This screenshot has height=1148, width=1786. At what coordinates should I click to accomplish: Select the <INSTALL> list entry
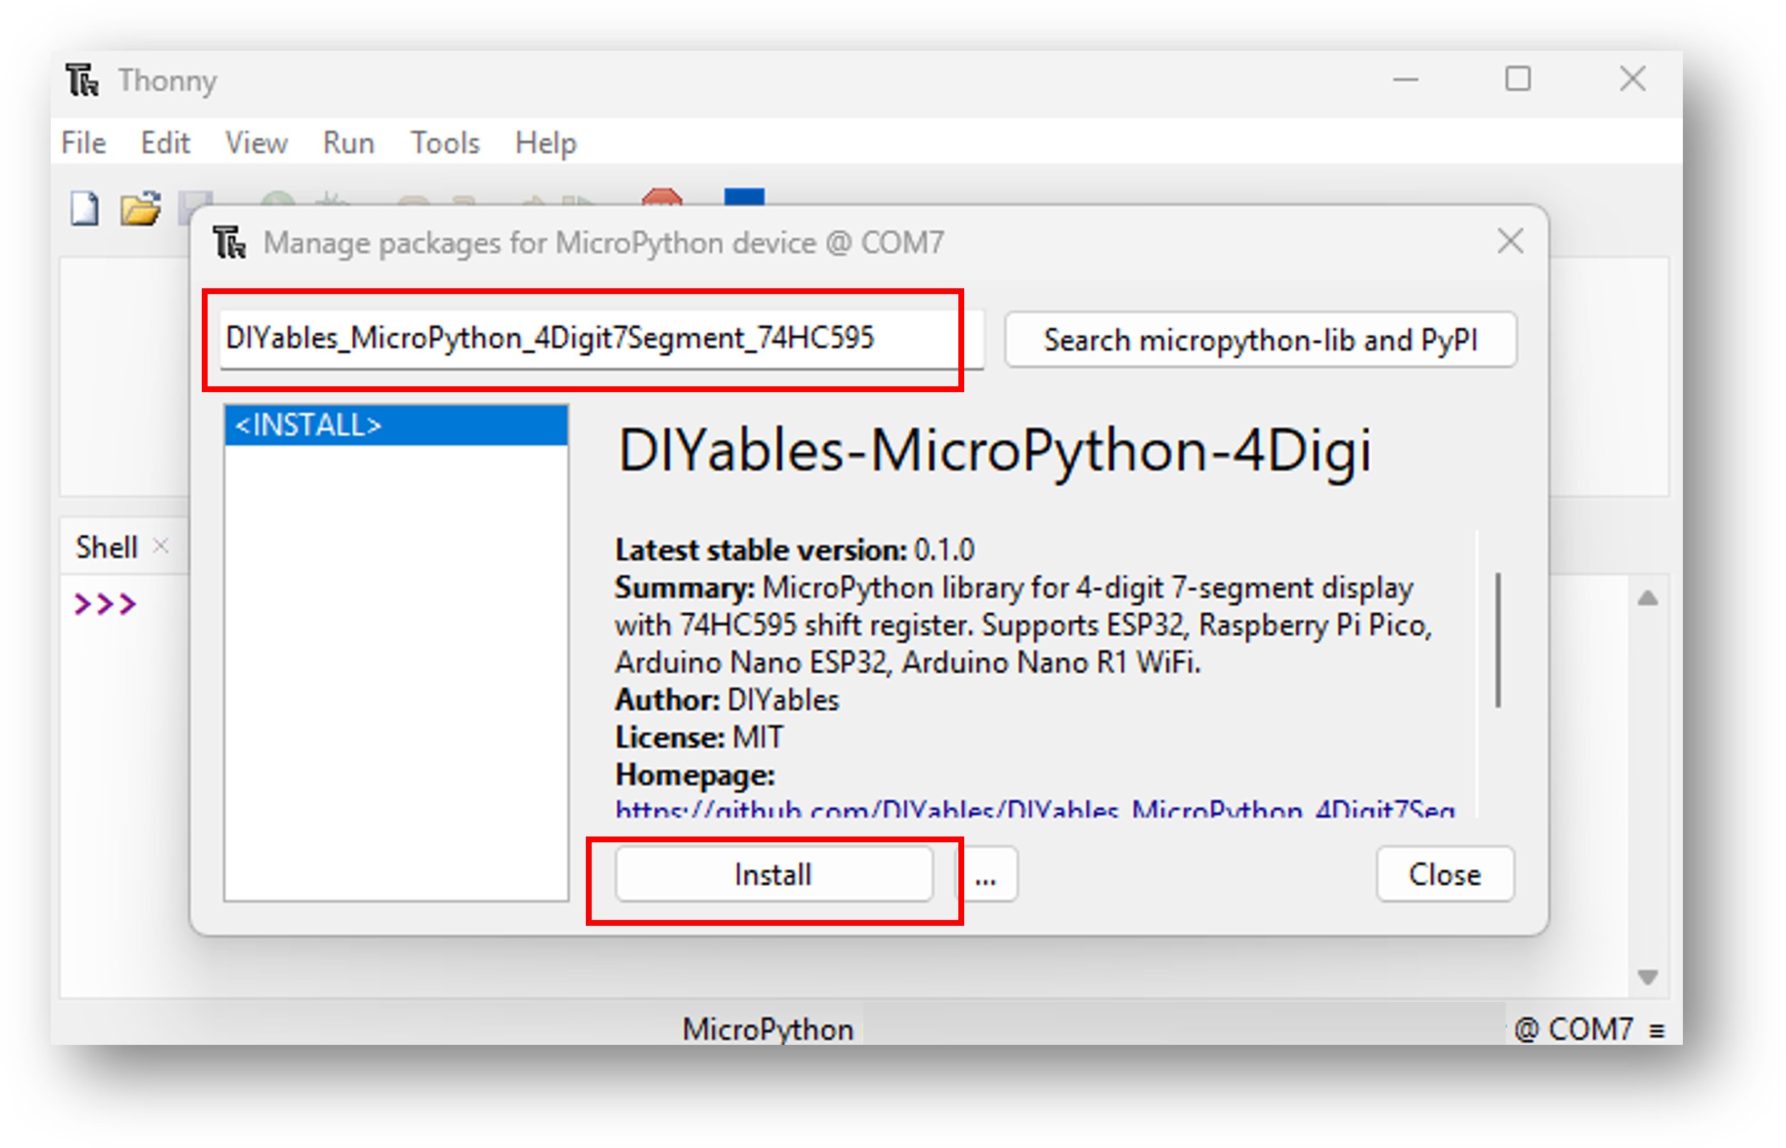point(396,426)
